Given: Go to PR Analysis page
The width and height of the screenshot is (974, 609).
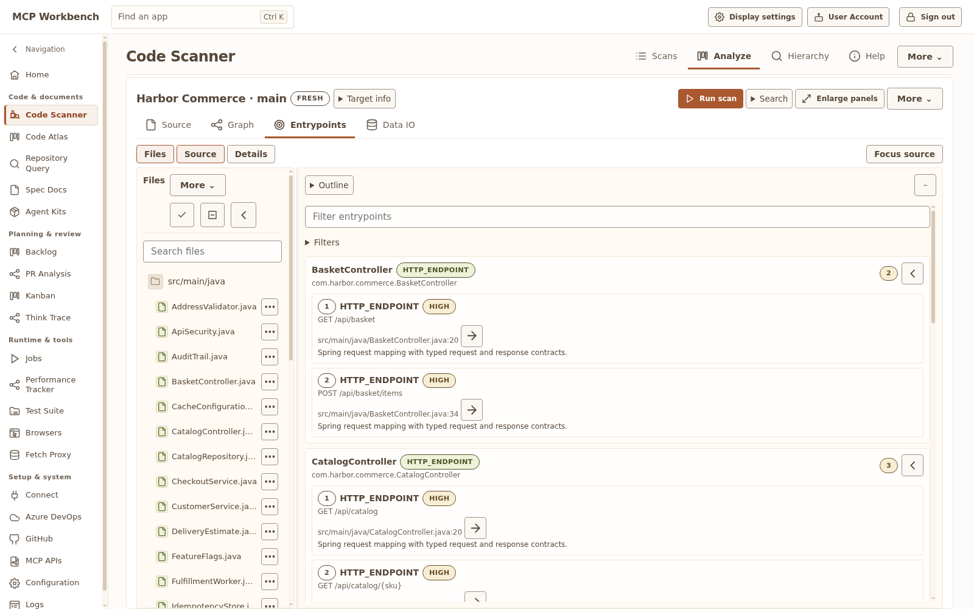Looking at the screenshot, I should tap(51, 274).
